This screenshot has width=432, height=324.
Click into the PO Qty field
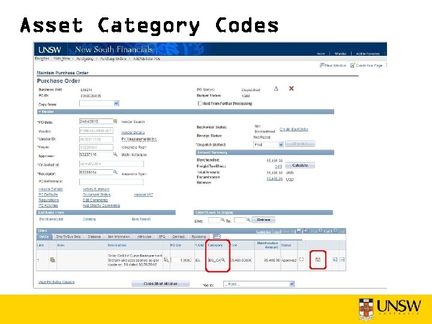tap(181, 260)
